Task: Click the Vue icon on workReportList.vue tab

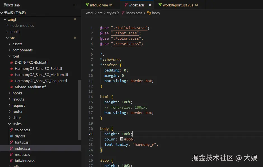Action: (x=160, y=5)
